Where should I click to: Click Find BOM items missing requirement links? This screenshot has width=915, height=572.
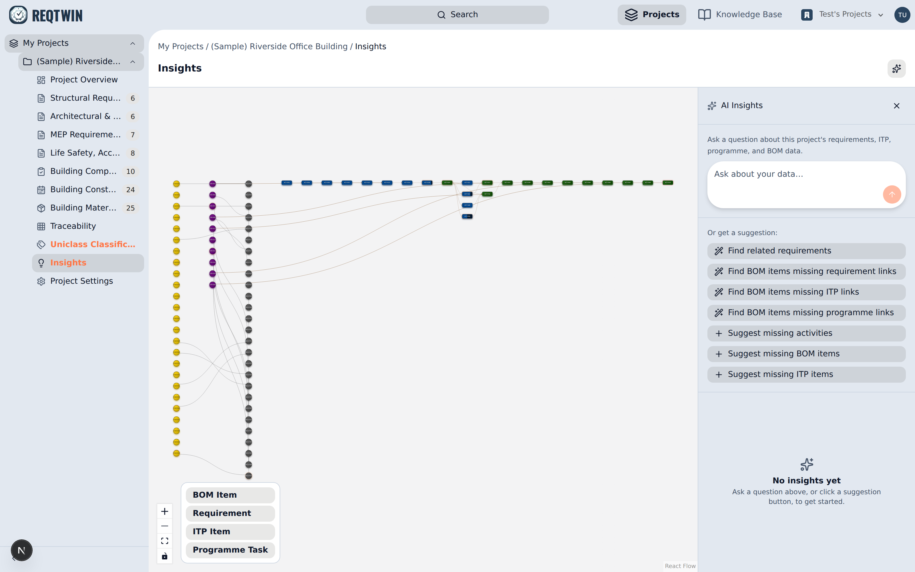coord(806,272)
